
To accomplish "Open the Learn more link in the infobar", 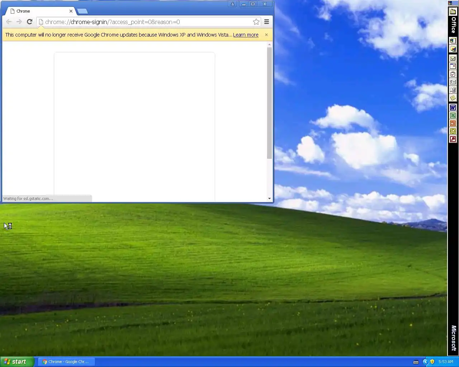I will coord(246,35).
